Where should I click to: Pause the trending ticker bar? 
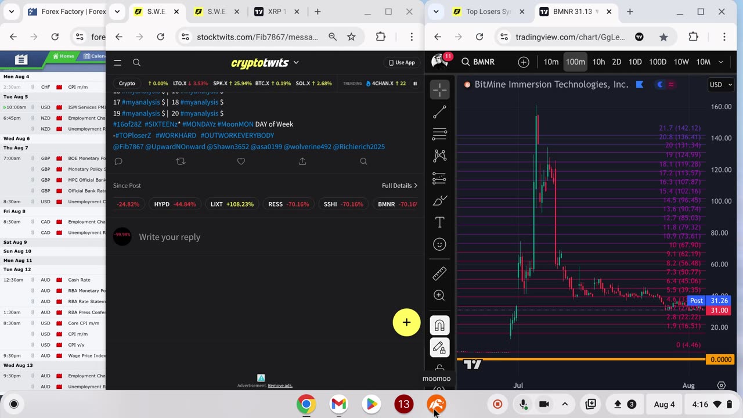pos(415,83)
